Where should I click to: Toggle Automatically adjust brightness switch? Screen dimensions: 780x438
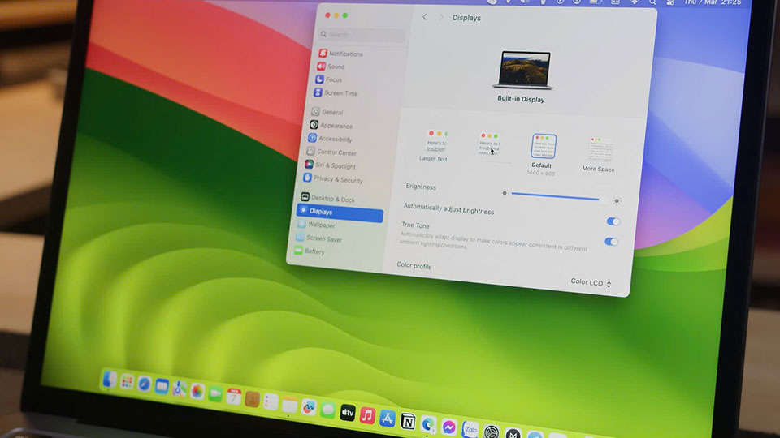[x=613, y=221]
